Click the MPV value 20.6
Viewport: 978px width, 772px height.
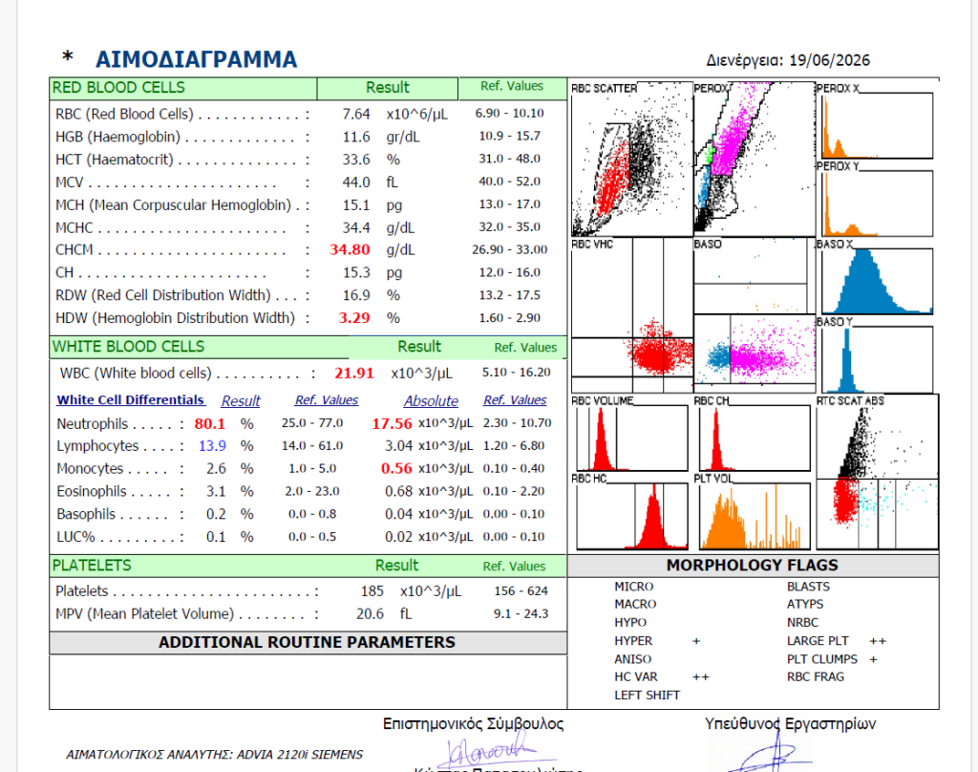pos(370,614)
